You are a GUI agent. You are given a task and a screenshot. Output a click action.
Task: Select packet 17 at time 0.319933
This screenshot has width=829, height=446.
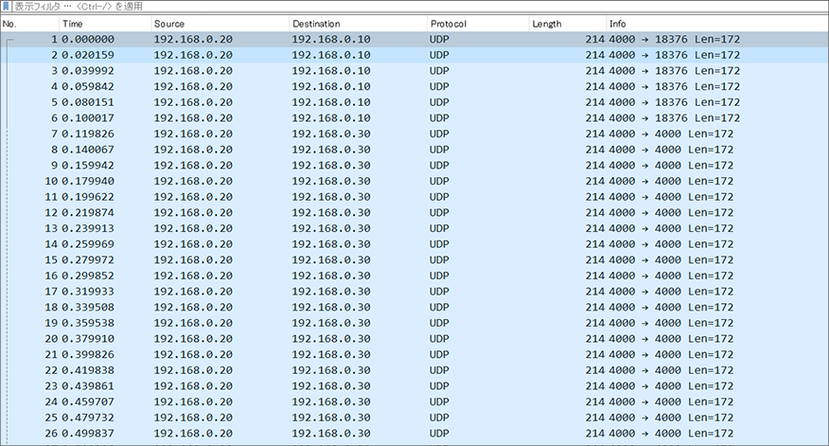pos(414,292)
